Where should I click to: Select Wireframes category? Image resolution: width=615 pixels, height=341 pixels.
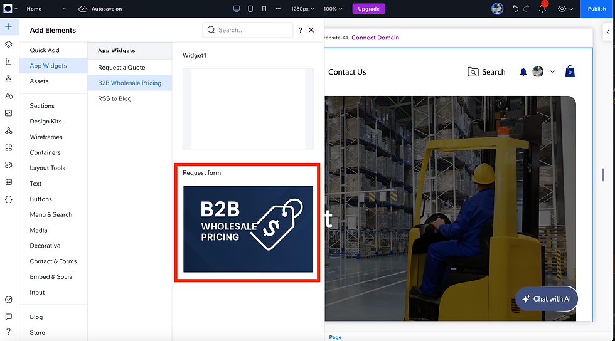[53, 137]
